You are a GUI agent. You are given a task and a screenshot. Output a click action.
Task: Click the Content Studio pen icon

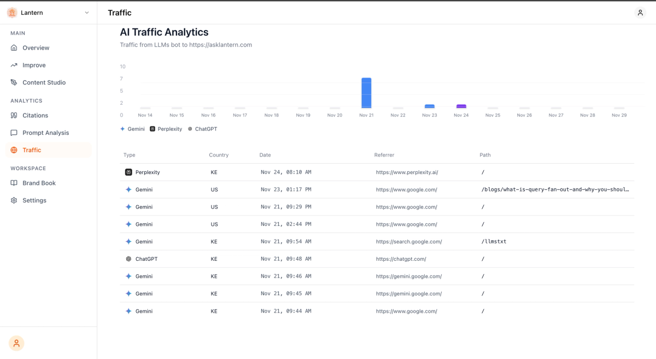14,82
